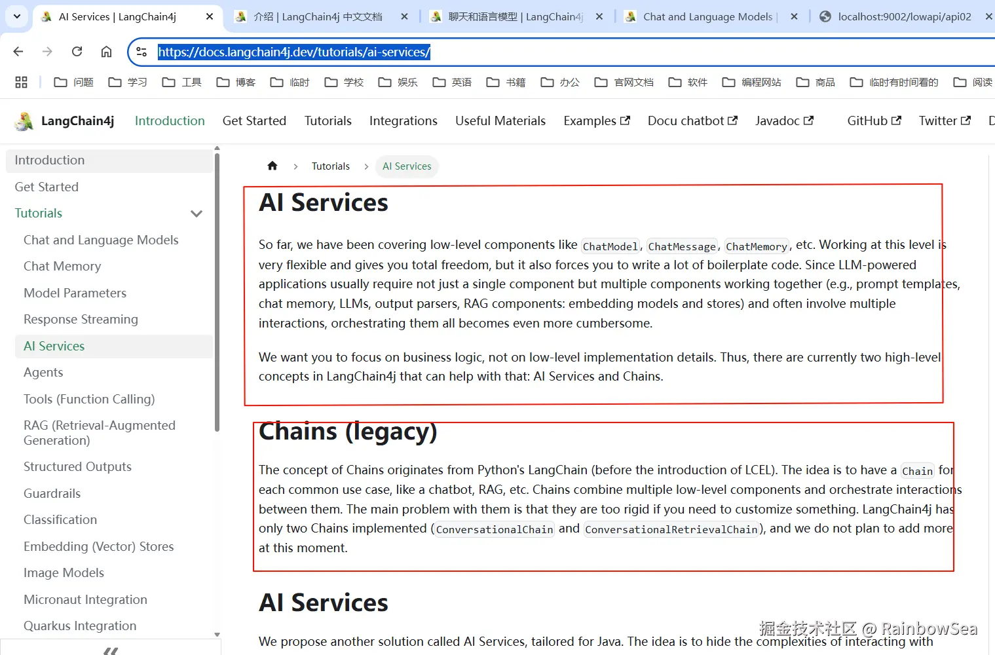Close the 聊天和语言模型 tab

(x=599, y=16)
